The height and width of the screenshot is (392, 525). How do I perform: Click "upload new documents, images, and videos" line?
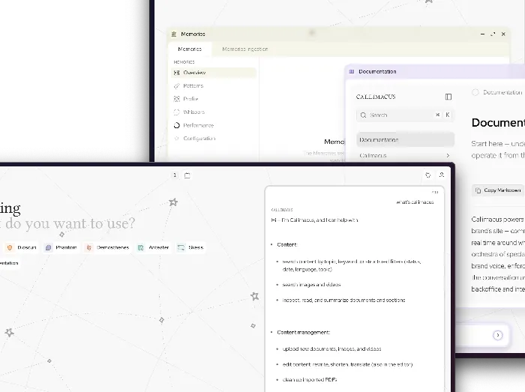click(x=331, y=349)
